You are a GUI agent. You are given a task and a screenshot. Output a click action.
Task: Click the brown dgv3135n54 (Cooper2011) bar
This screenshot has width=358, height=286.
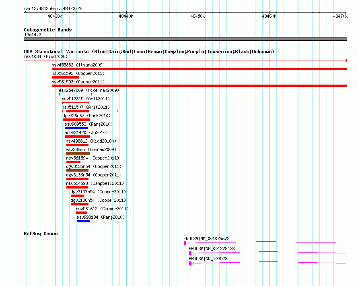(77, 170)
